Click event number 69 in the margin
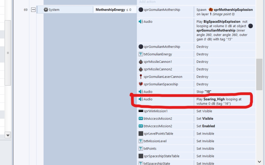This screenshot has height=165, width=265. pos(26,10)
